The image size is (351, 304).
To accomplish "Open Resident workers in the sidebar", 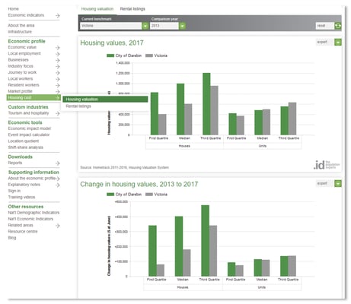I will coord(24,85).
